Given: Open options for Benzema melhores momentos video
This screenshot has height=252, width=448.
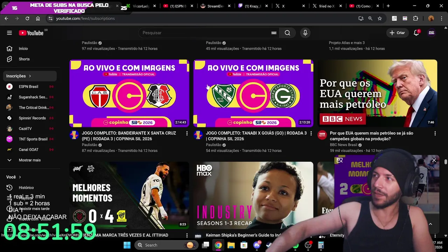Looking at the screenshot, I should pos(187,236).
